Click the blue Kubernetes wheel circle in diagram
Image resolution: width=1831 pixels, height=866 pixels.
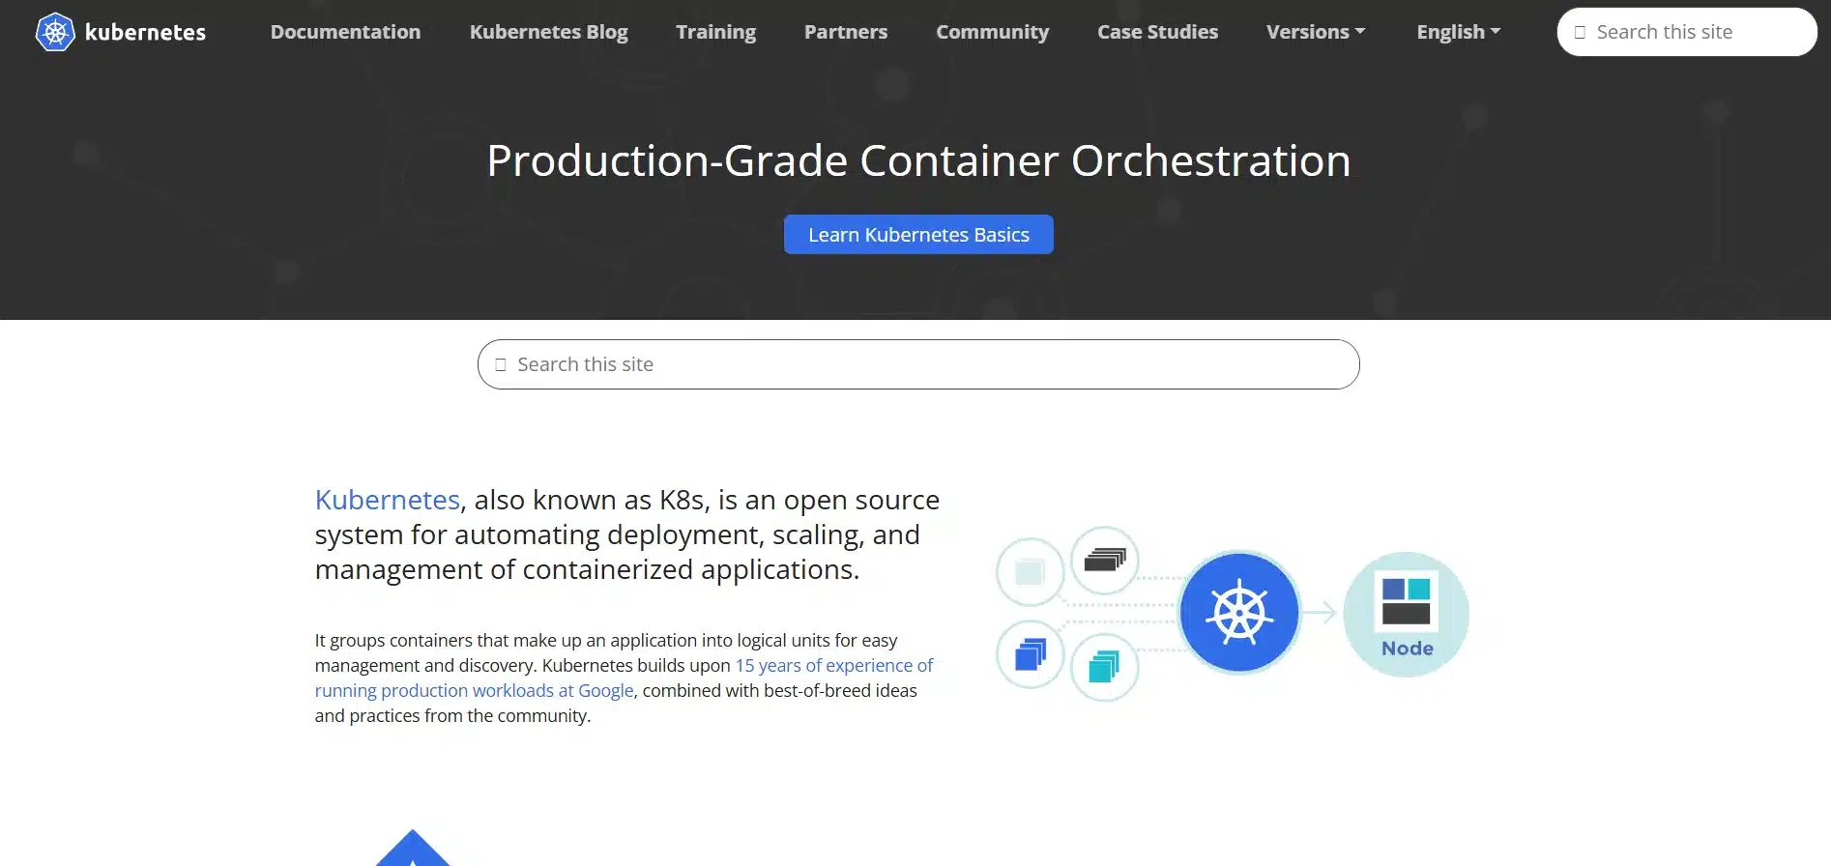coord(1239,613)
